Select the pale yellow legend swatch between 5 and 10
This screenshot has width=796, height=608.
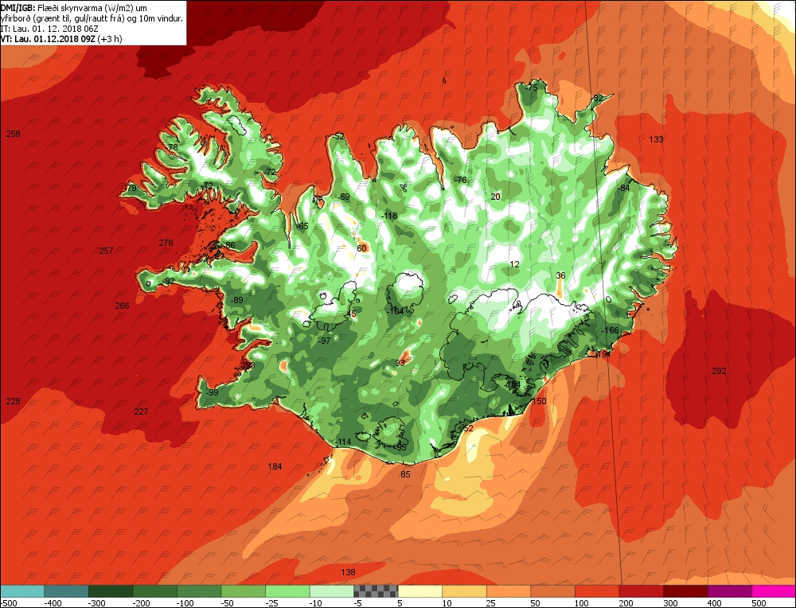click(x=419, y=591)
